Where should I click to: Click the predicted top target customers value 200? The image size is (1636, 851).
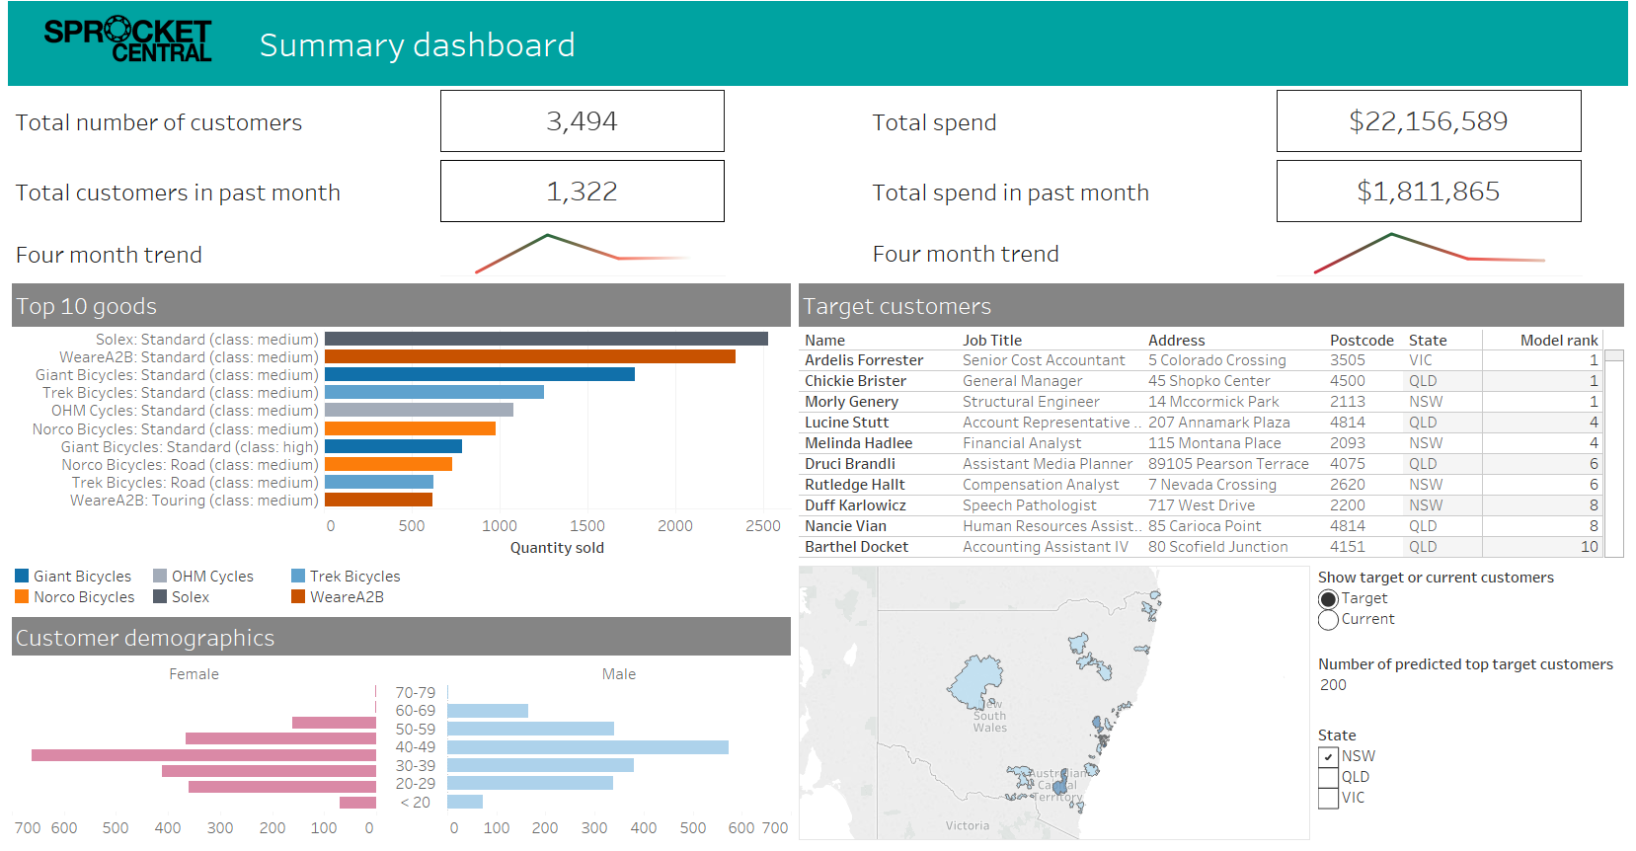(1333, 685)
